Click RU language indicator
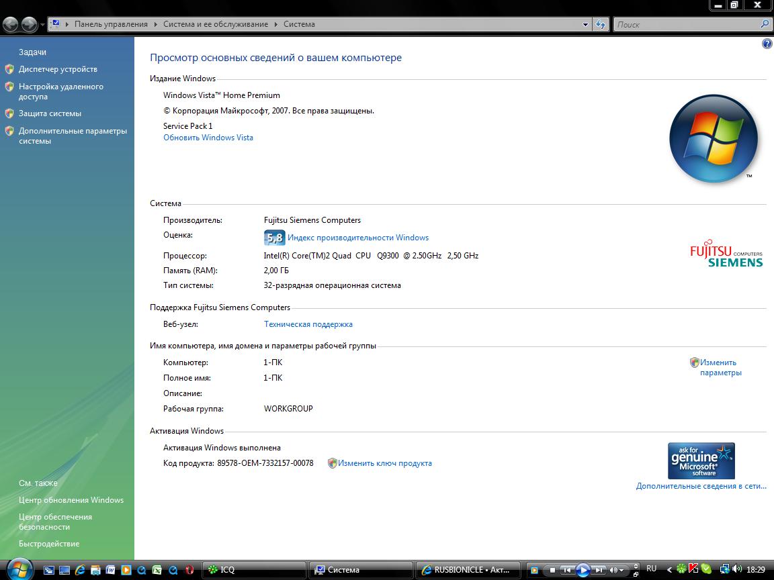Viewport: 774px width, 580px height. [x=652, y=568]
